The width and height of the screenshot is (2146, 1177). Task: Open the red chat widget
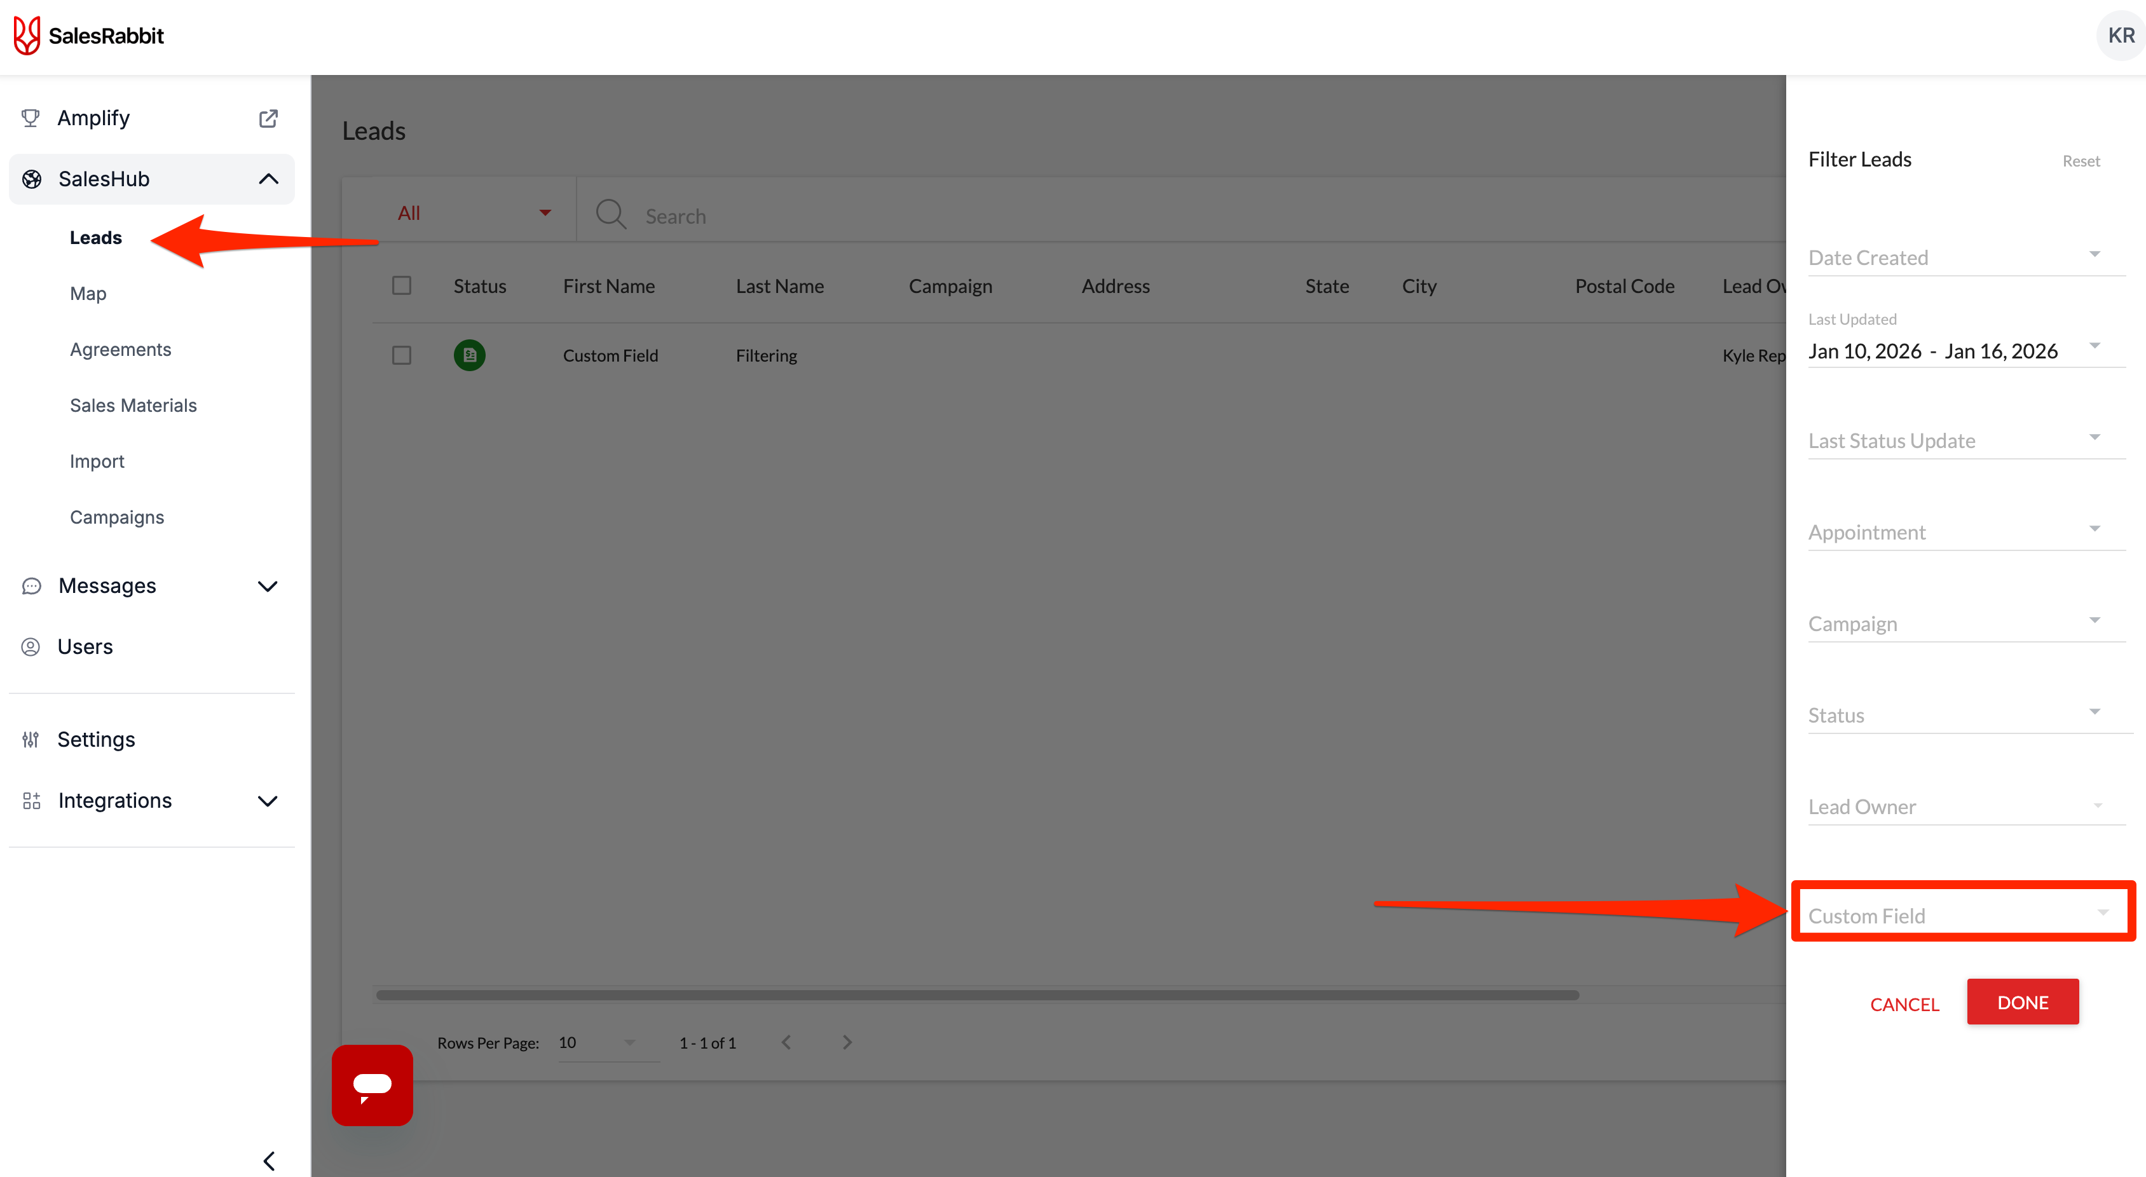click(372, 1085)
